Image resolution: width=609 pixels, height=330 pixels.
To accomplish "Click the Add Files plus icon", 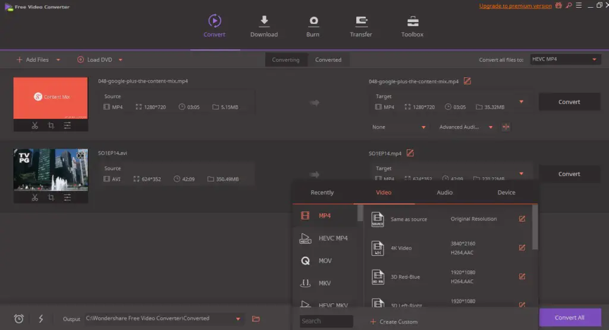I will pyautogui.click(x=19, y=60).
